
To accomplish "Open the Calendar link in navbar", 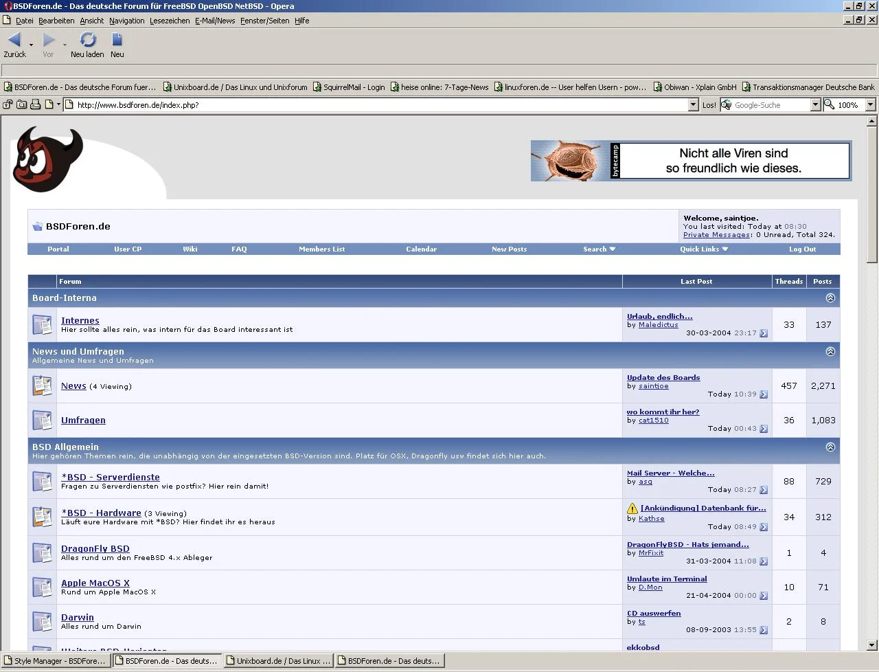I will pyautogui.click(x=421, y=249).
